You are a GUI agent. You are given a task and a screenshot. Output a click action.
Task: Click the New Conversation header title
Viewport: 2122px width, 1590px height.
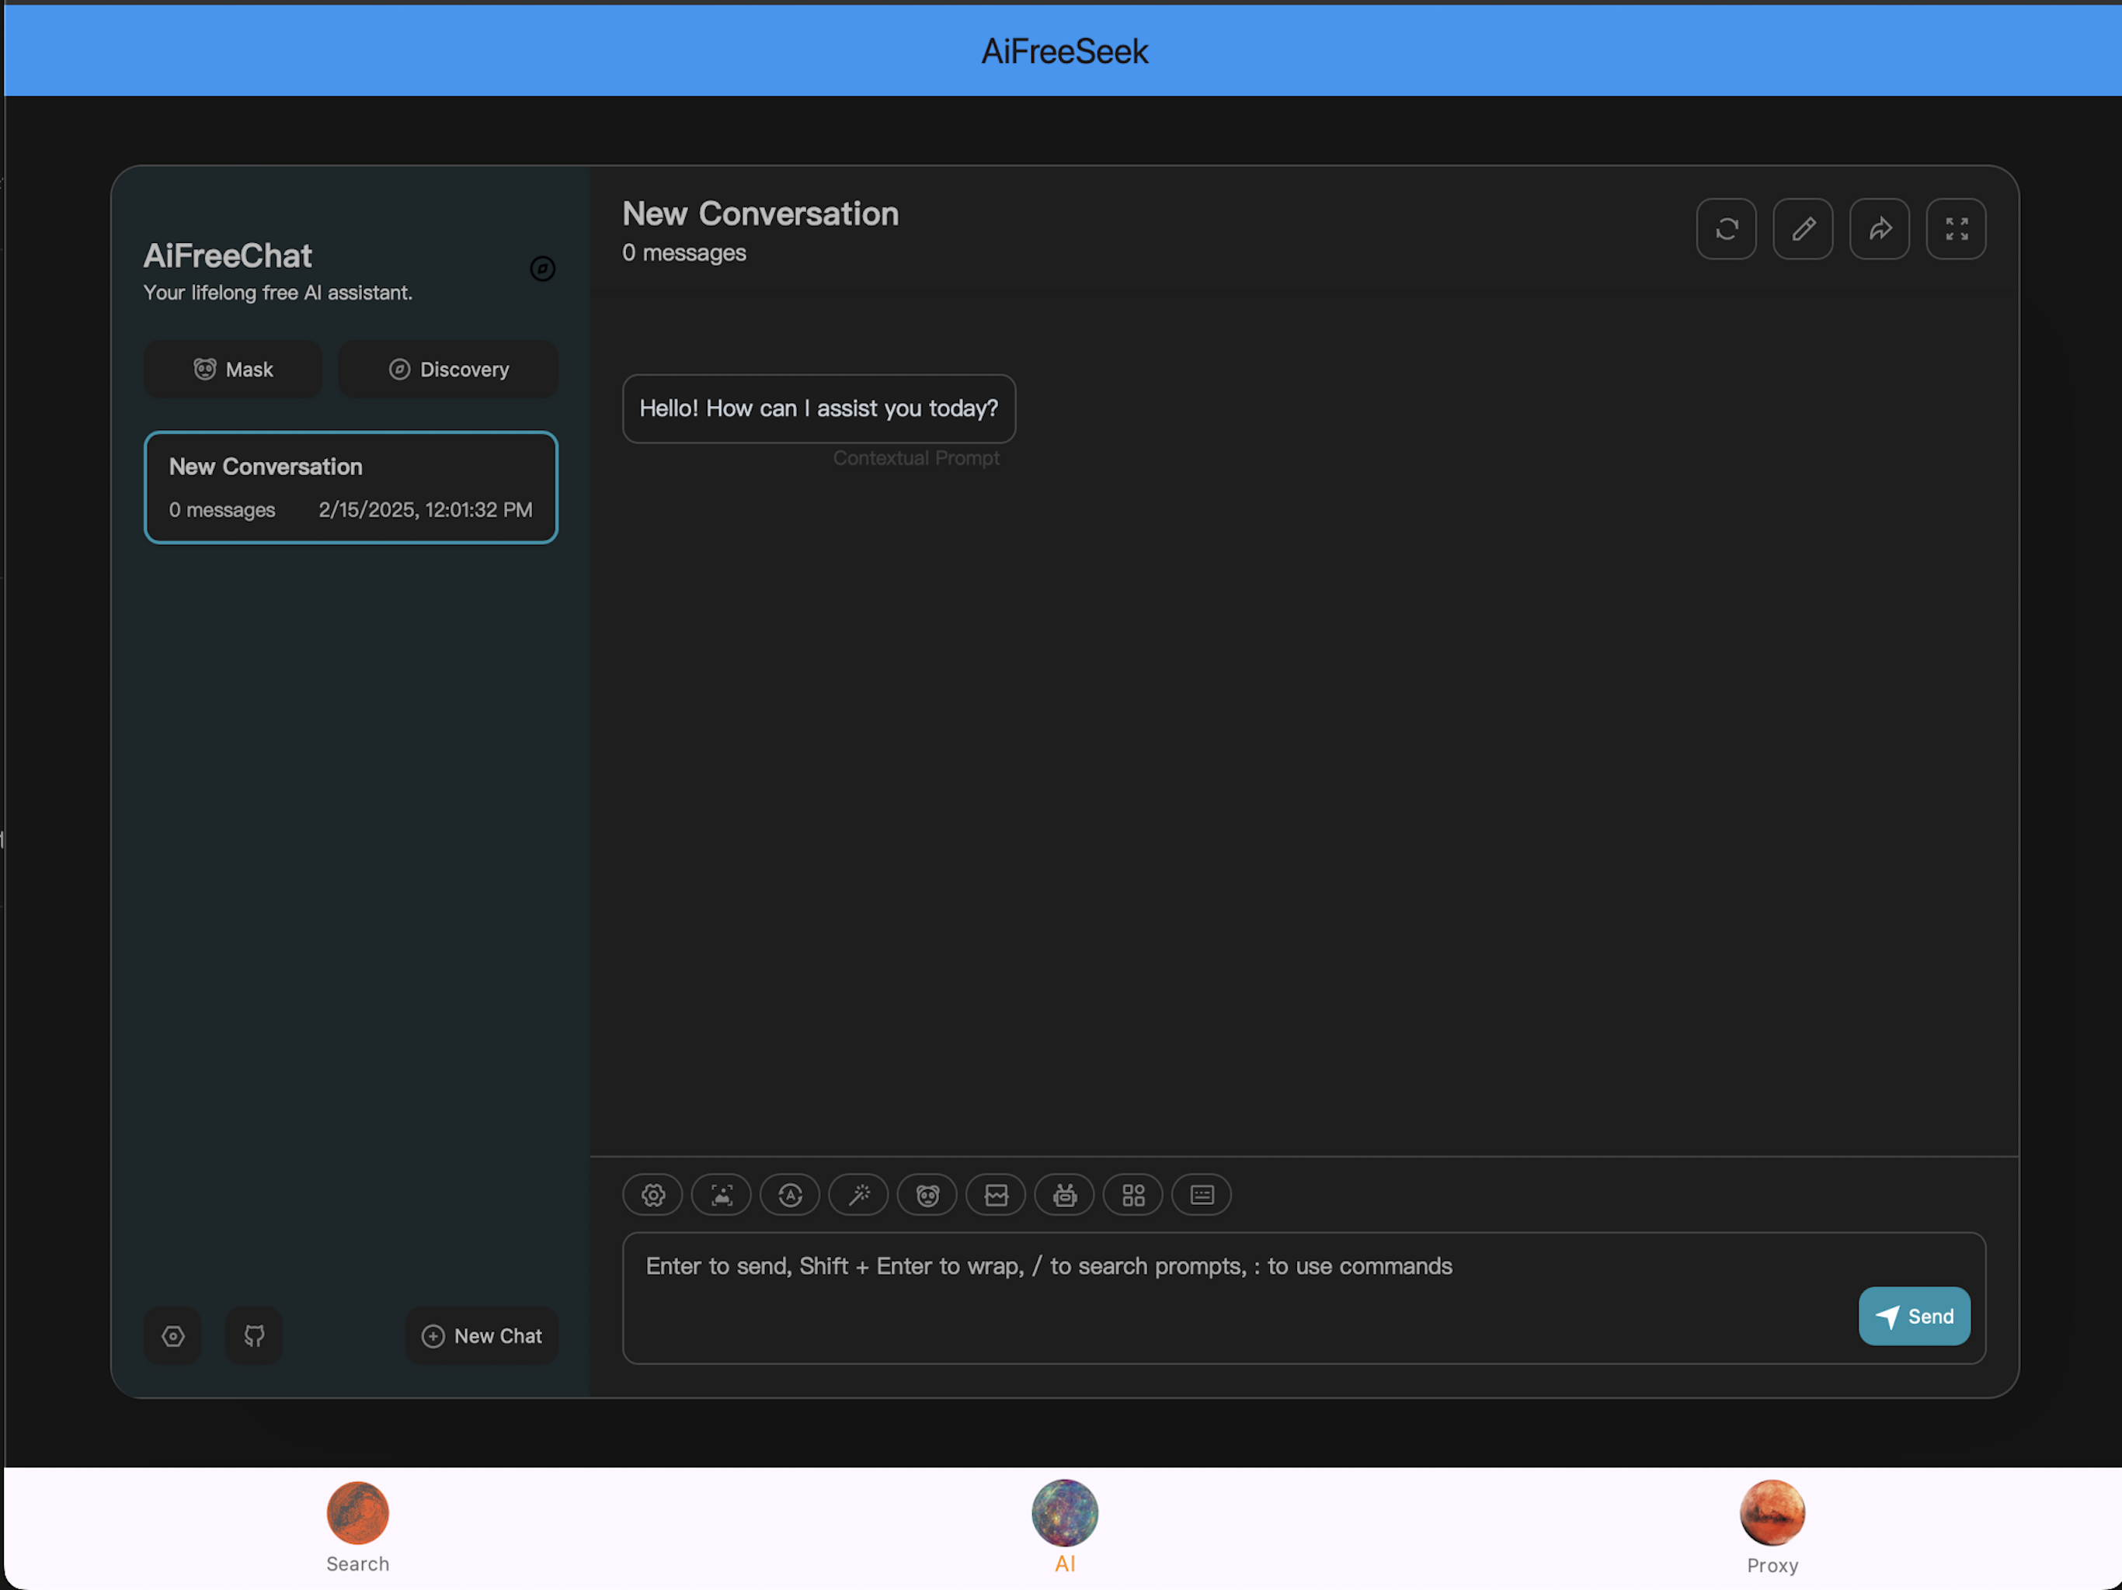[760, 213]
